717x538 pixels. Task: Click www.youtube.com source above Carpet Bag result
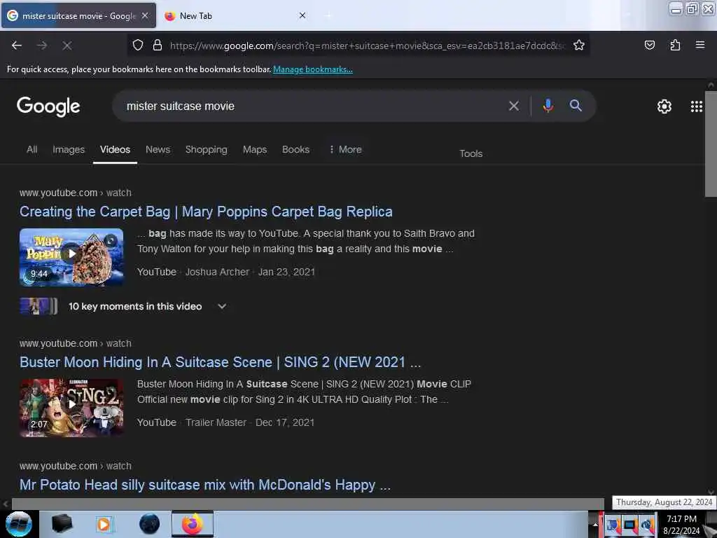[59, 193]
